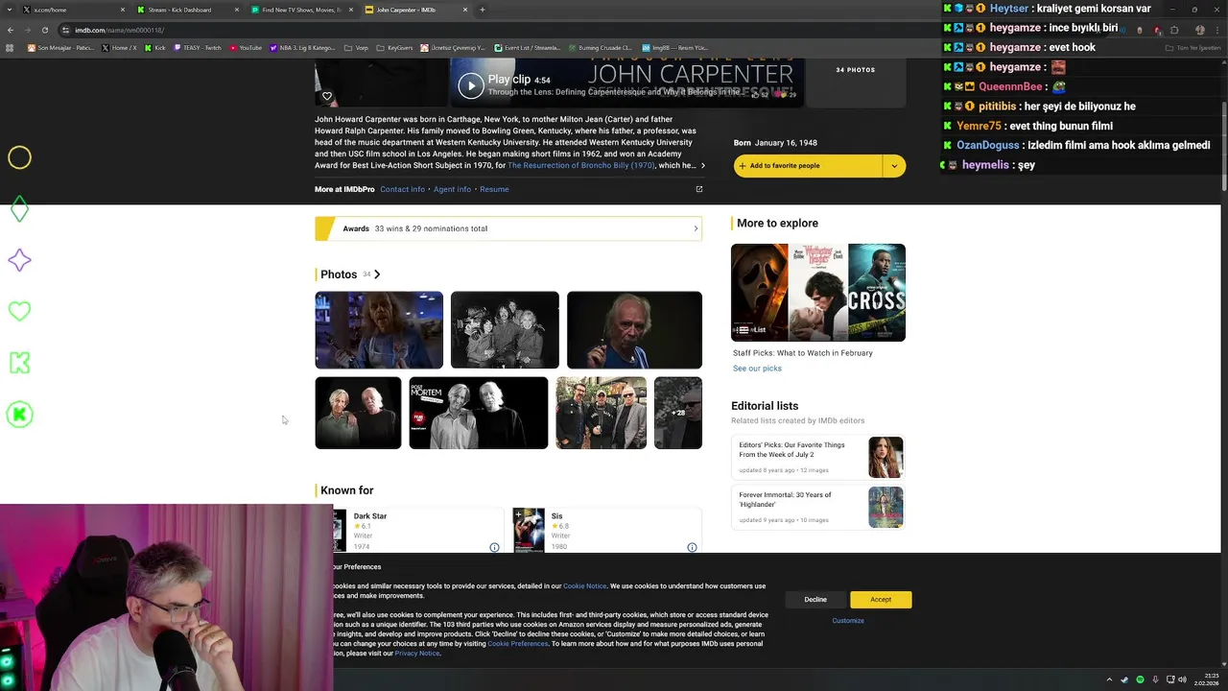Open the Event List / Streamlabs bookmark
1228x691 pixels.
(528, 47)
